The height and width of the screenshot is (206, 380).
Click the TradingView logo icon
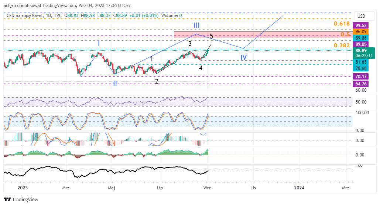click(x=7, y=199)
